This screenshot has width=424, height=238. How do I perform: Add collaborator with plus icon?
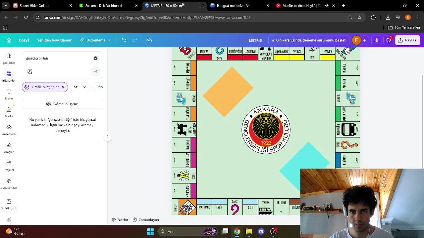coord(364,40)
